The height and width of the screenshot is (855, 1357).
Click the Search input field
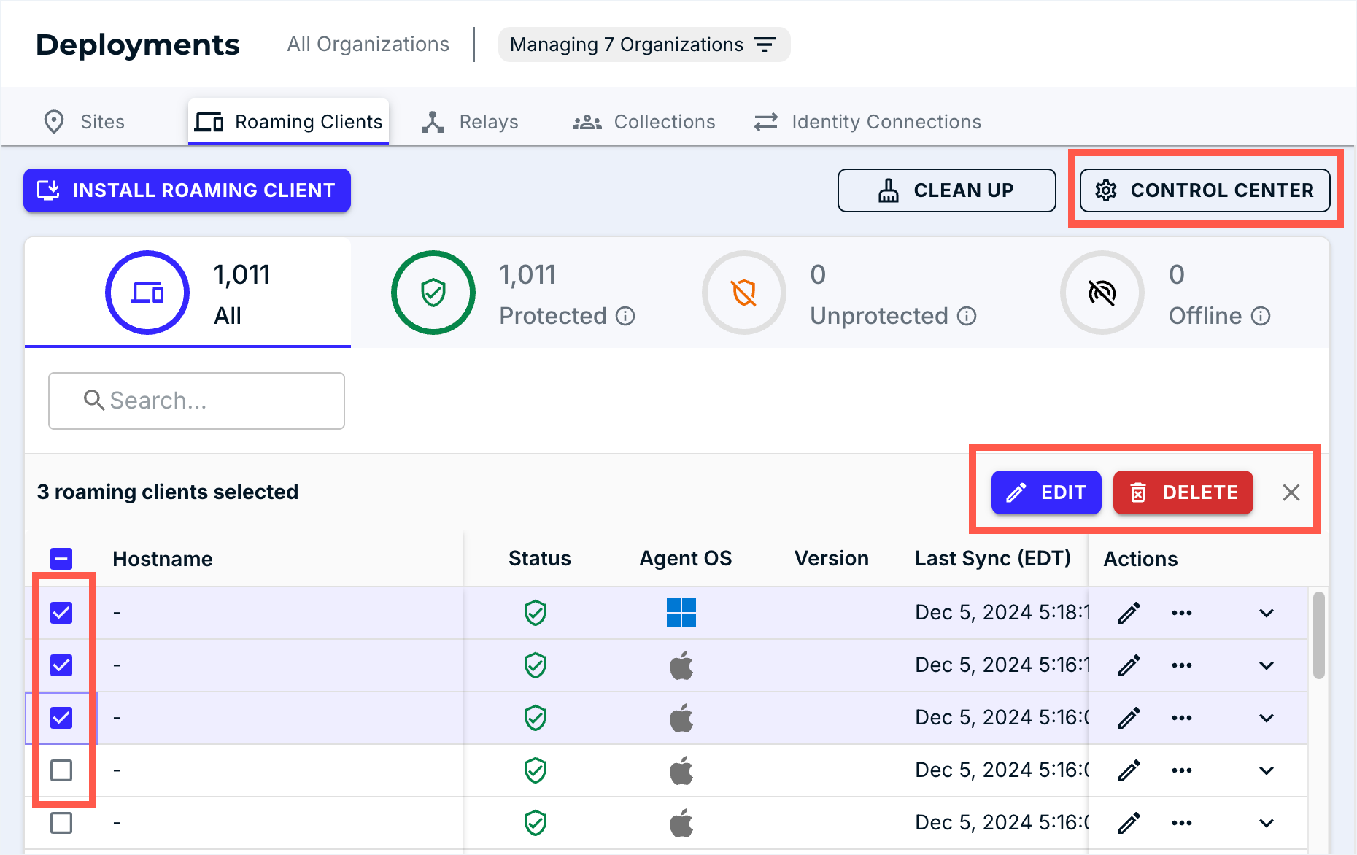click(x=197, y=401)
